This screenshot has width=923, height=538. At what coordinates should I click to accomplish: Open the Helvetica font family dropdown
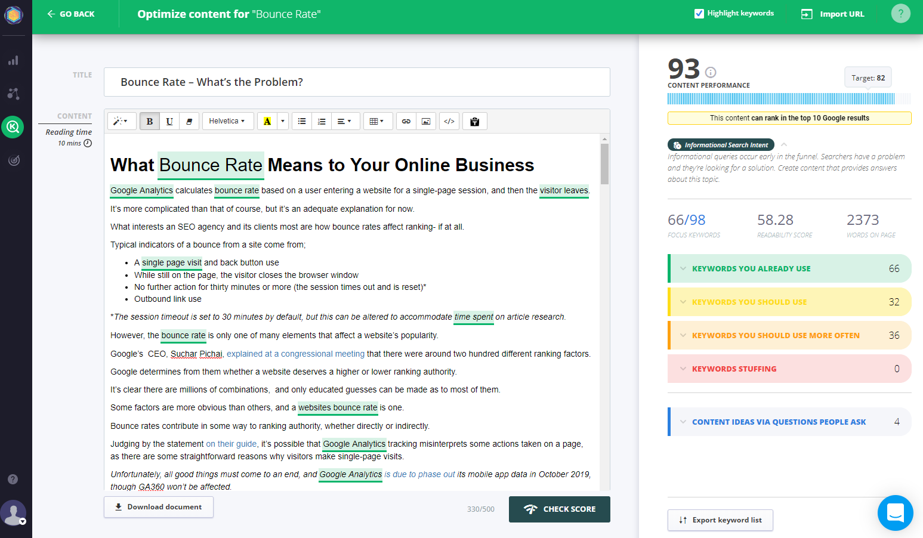point(228,121)
